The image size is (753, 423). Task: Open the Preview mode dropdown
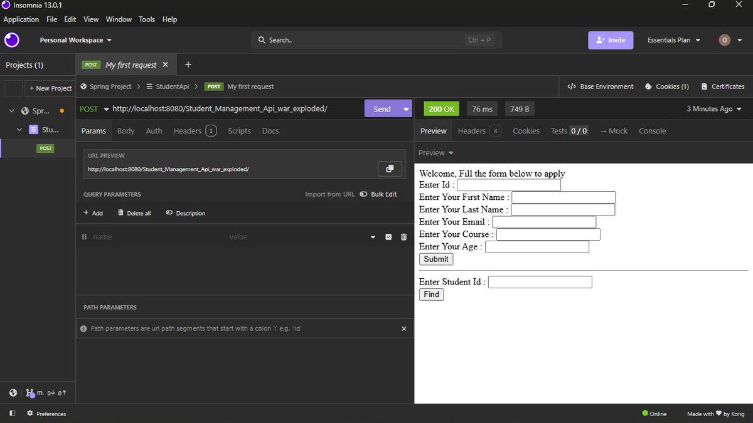click(x=435, y=153)
